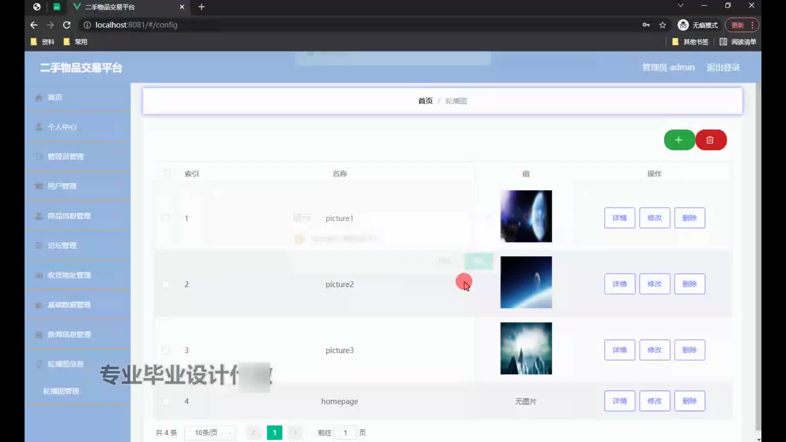Viewport: 786px width, 442px height.
Task: Click the homepage name cell
Action: (339, 401)
